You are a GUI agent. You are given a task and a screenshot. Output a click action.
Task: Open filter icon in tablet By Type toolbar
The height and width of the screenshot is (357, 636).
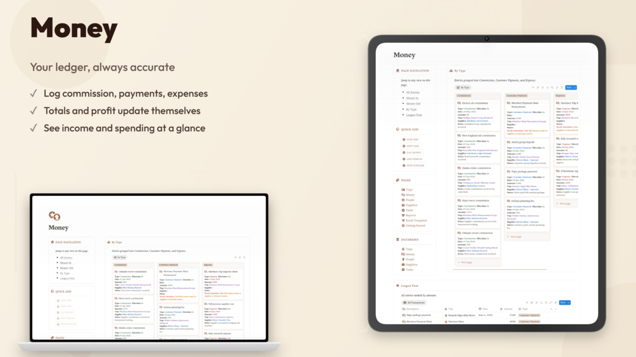(533, 87)
